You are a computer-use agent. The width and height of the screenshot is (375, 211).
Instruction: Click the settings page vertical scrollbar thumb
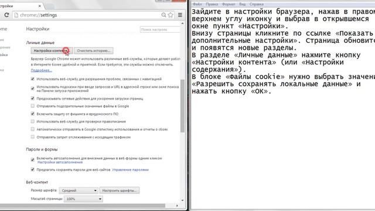click(182, 105)
